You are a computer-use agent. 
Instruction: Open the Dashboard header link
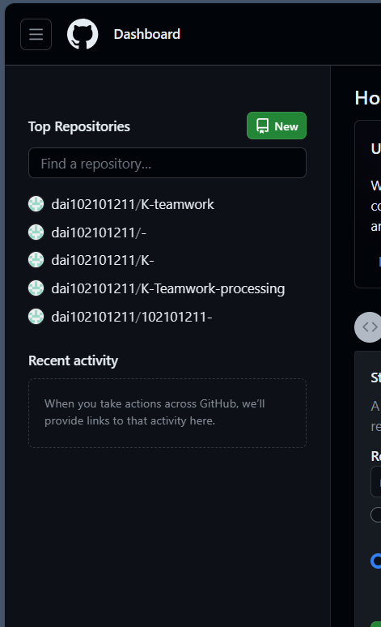147,34
